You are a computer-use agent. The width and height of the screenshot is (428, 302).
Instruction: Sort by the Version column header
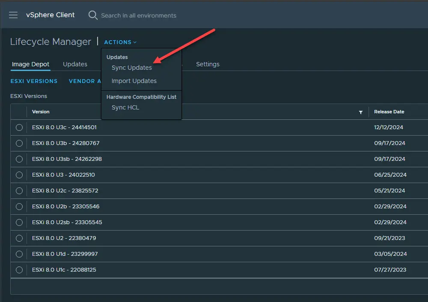click(41, 112)
